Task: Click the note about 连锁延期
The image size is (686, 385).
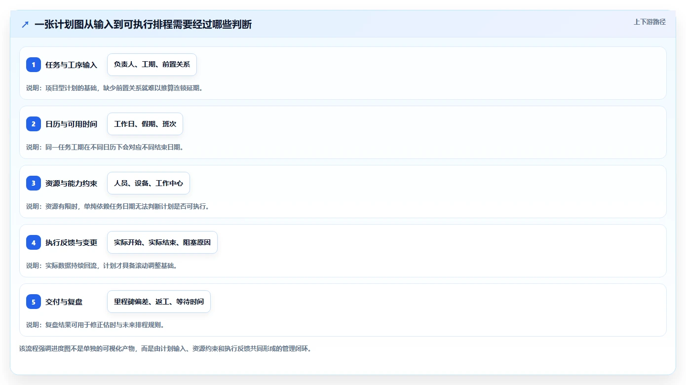Action: (x=114, y=88)
